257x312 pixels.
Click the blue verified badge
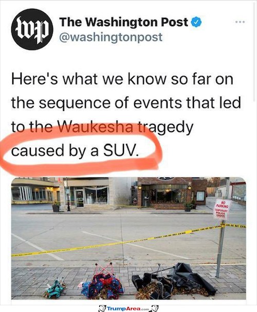pyautogui.click(x=196, y=22)
